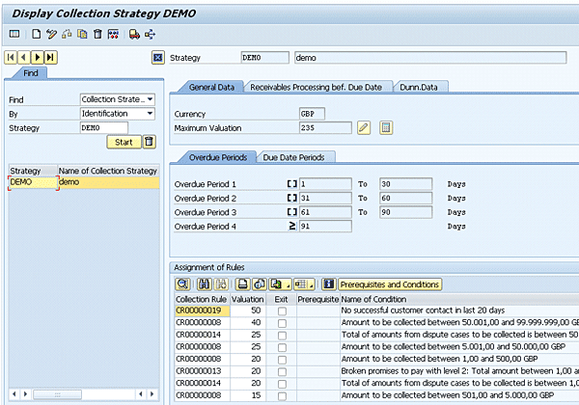579x405 pixels.
Task: Click the trash Delete icon in top toolbar
Action: (x=98, y=34)
